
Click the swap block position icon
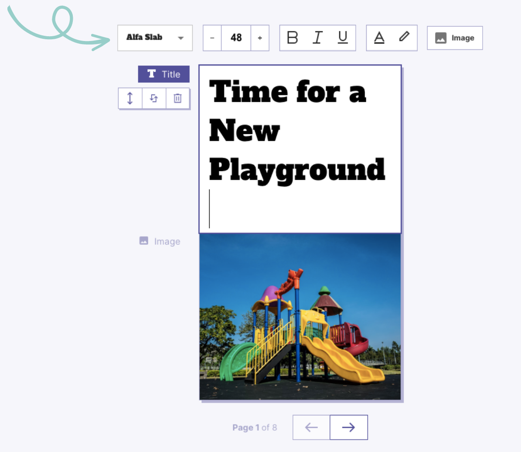pyautogui.click(x=154, y=98)
